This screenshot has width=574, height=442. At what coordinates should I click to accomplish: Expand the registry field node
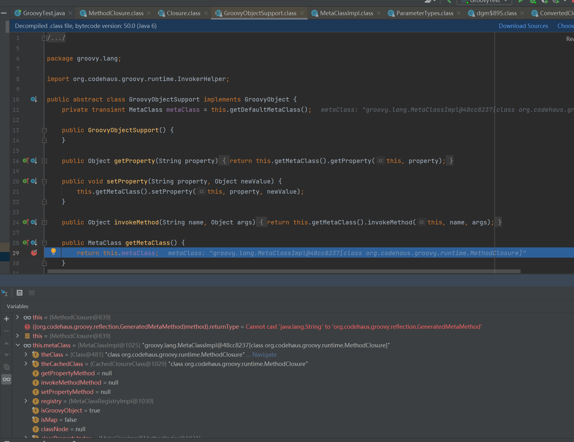26,401
